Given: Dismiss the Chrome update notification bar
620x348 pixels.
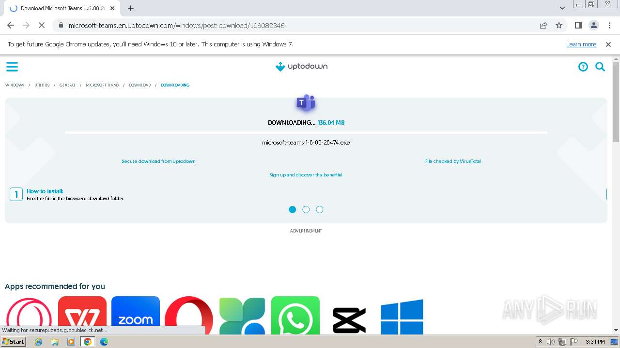Looking at the screenshot, I should [x=608, y=44].
